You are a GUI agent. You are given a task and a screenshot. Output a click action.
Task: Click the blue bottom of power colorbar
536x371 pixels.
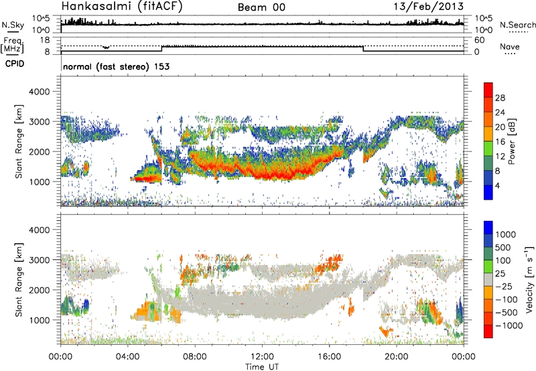(x=488, y=192)
